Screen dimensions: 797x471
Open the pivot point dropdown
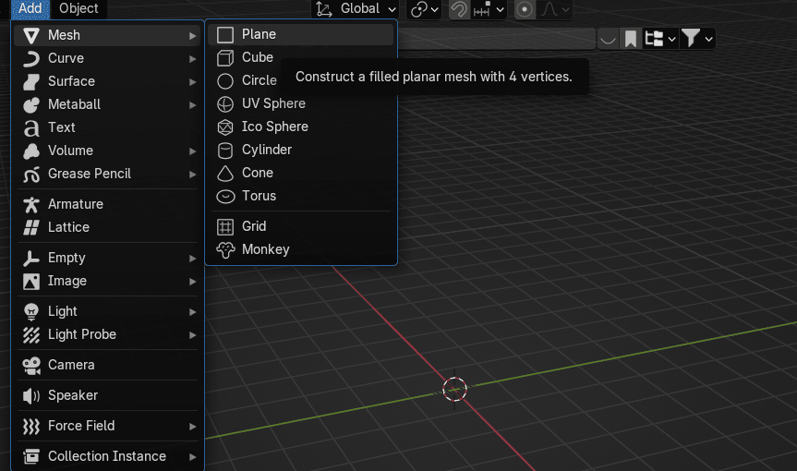click(425, 9)
